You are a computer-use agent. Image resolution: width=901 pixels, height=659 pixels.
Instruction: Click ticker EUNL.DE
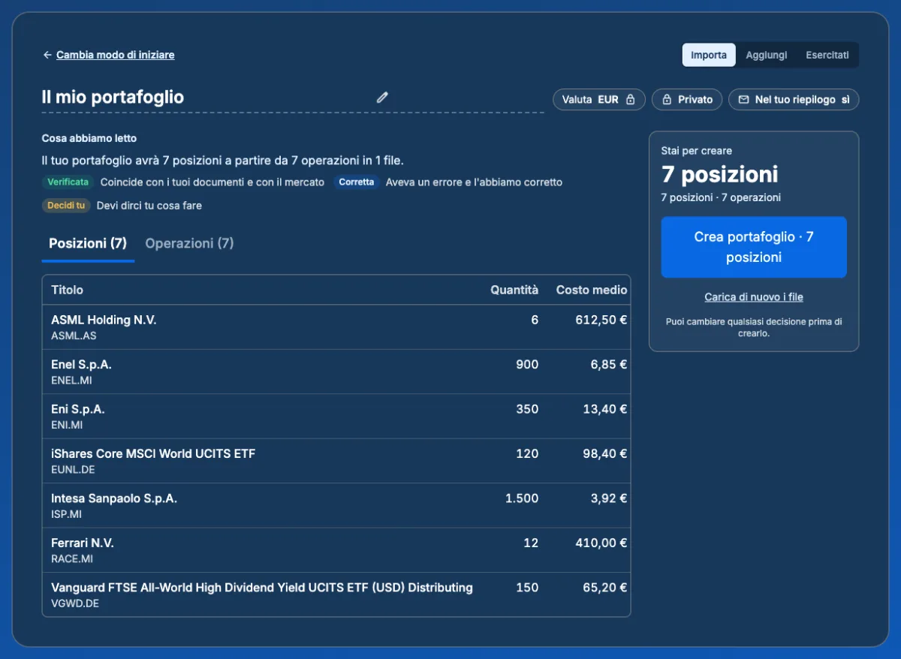pyautogui.click(x=73, y=470)
